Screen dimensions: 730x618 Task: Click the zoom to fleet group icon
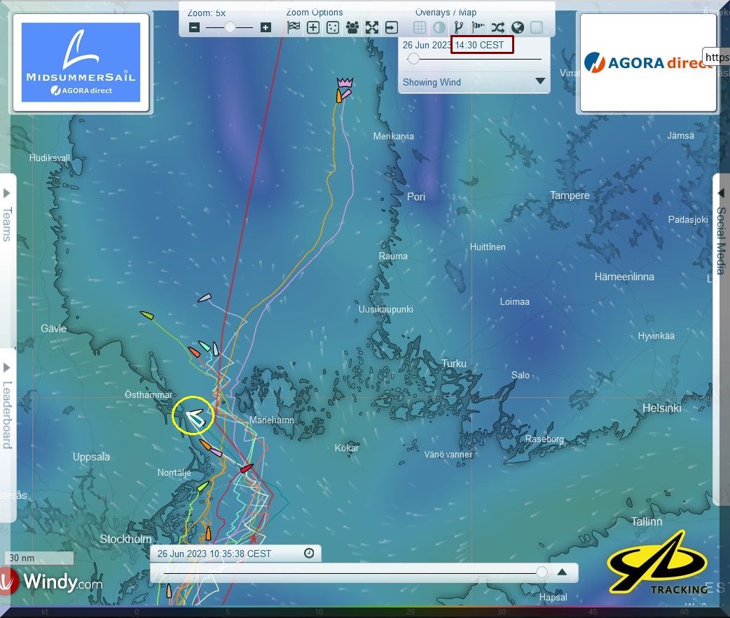(352, 28)
